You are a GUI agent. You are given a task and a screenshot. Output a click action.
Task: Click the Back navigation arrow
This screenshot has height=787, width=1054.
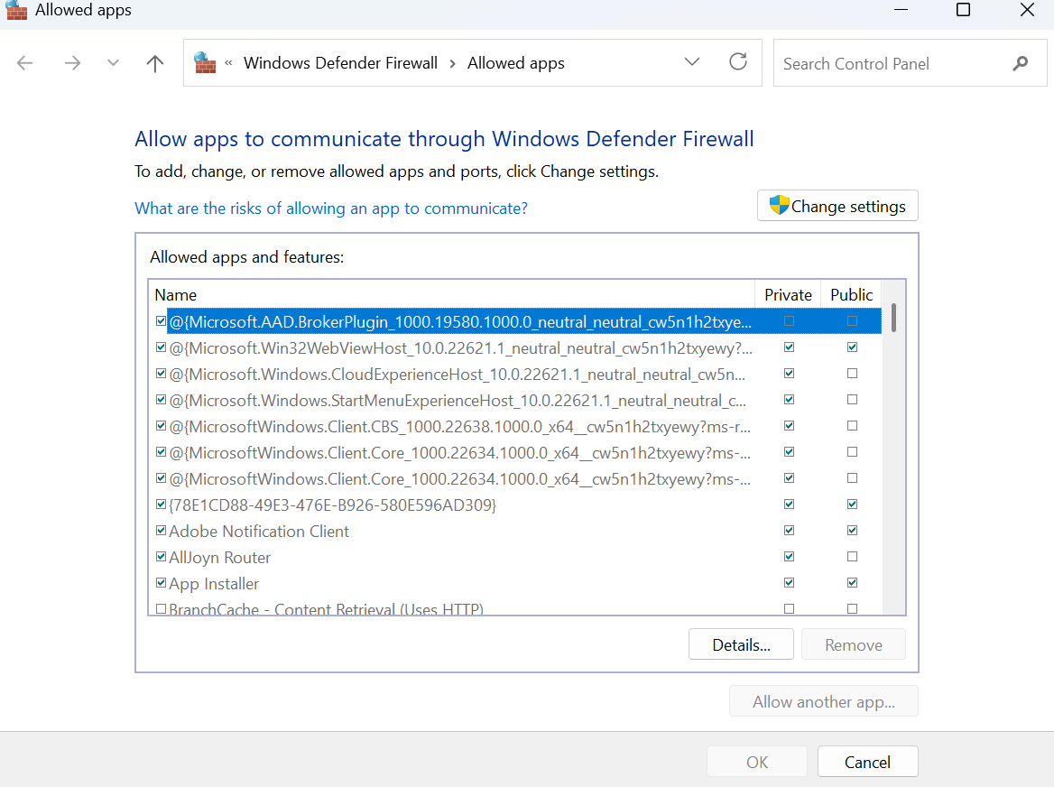pos(25,63)
